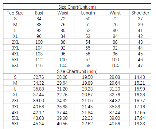Click the cell showing 45.24 inches

[x=39, y=123]
